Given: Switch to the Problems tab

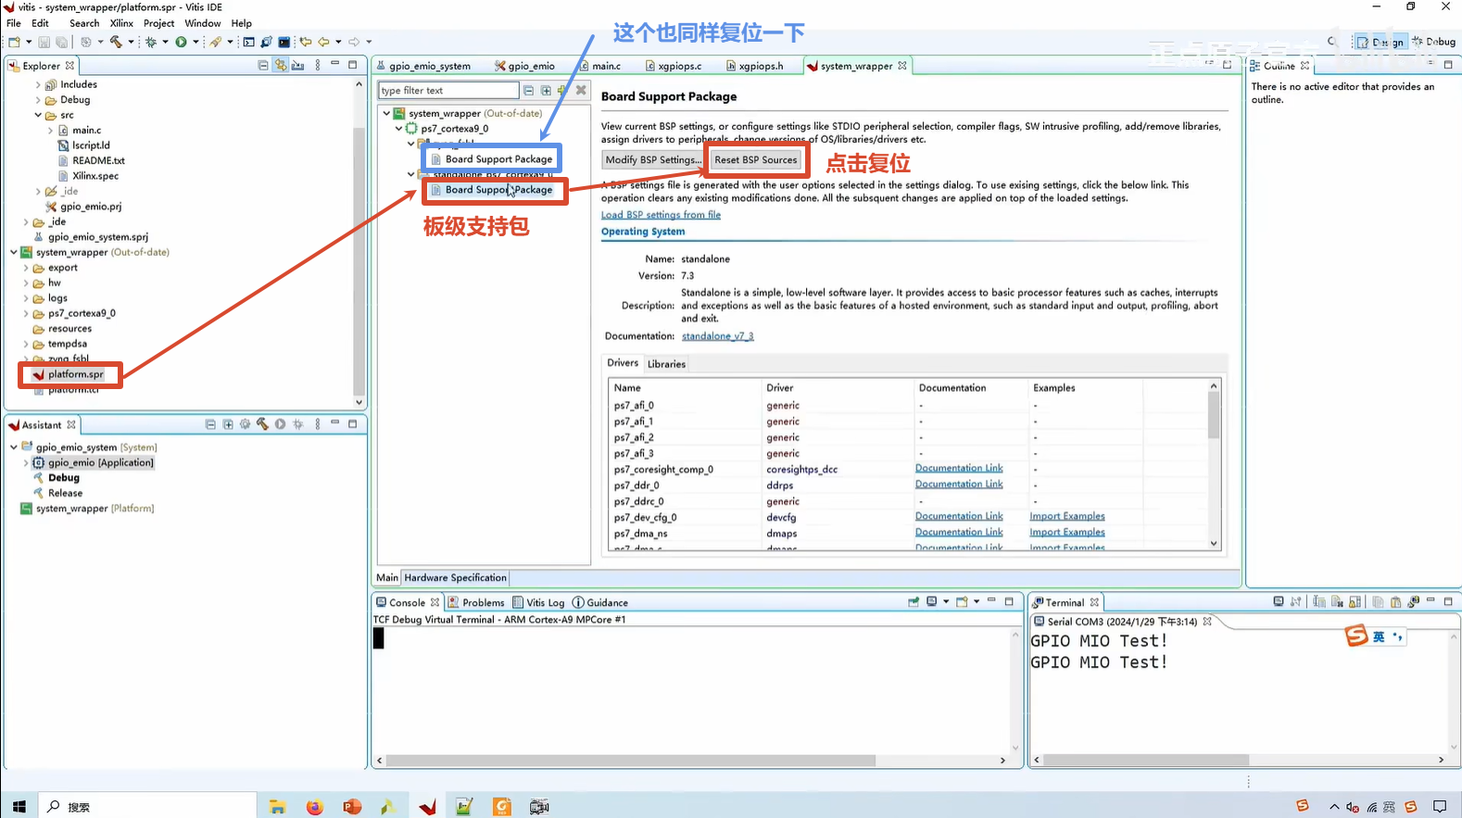Looking at the screenshot, I should (x=476, y=602).
